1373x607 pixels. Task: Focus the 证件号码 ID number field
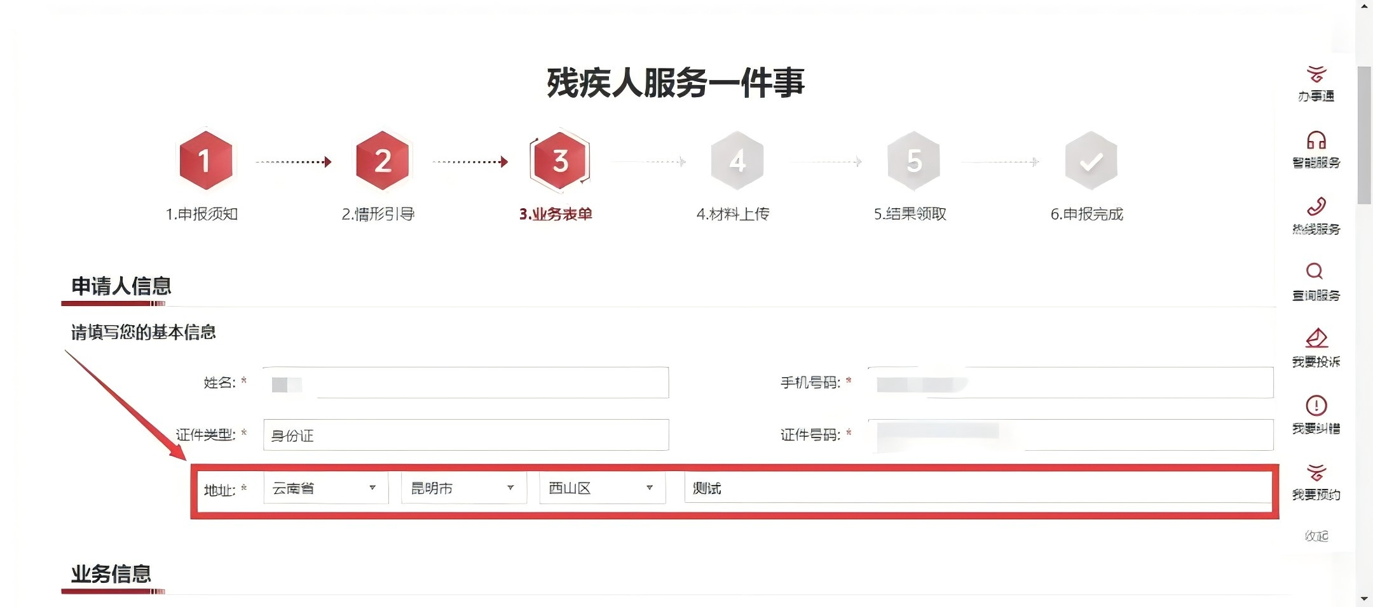[x=1070, y=435]
